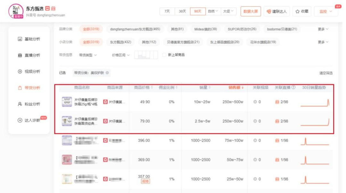Click product name 片仔癀皇后牌珍珠霜25g/瓶*4瓶
This screenshot has width=346, height=193.
tap(86, 102)
